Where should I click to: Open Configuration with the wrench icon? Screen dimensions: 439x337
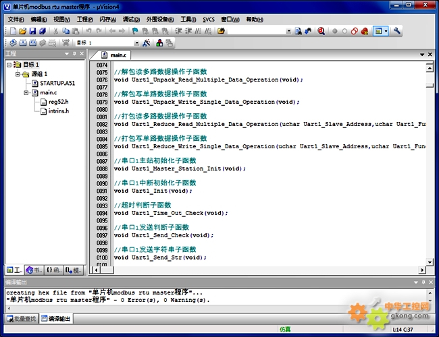pos(396,31)
